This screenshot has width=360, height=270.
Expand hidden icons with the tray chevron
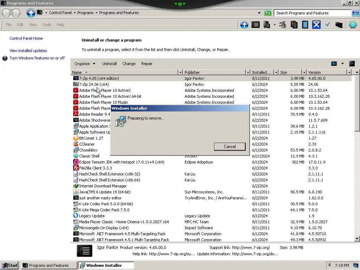coord(329,265)
